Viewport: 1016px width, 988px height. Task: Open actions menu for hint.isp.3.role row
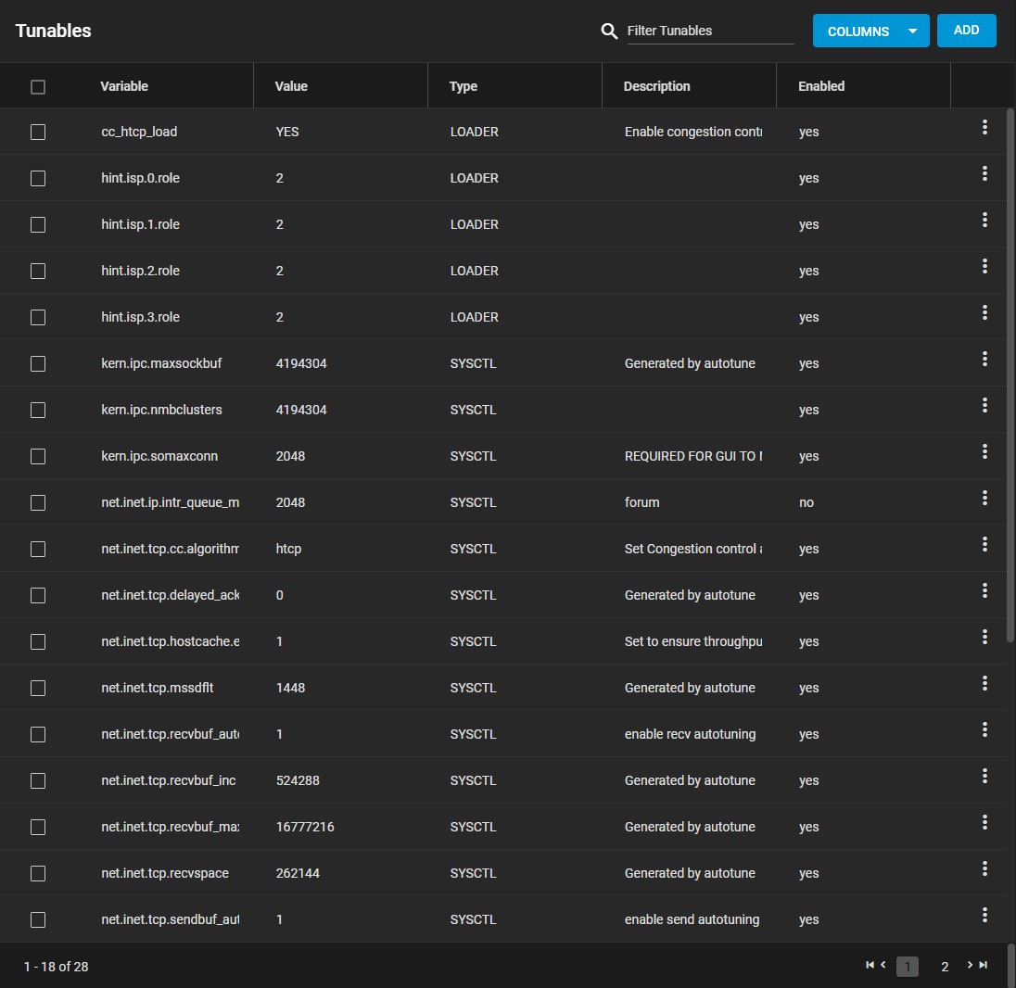(x=984, y=312)
